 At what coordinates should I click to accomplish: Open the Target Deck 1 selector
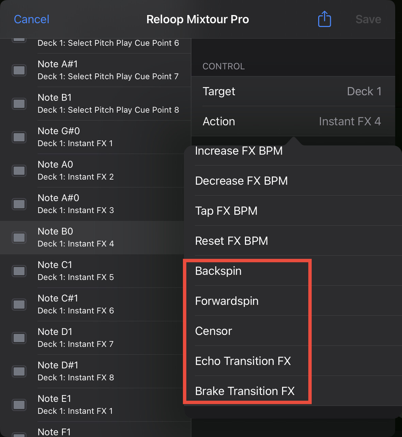tap(293, 91)
